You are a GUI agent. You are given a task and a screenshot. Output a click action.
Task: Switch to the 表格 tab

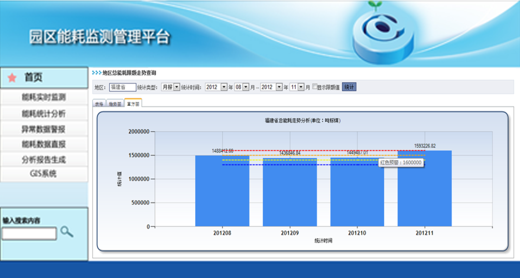click(x=99, y=104)
